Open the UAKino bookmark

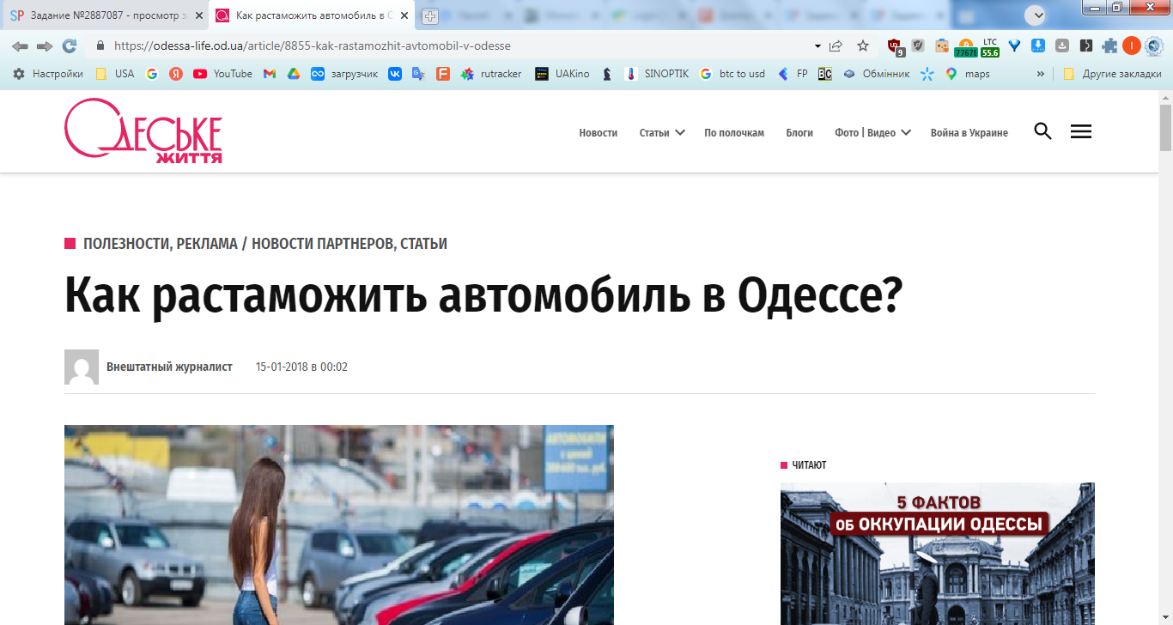(x=562, y=74)
